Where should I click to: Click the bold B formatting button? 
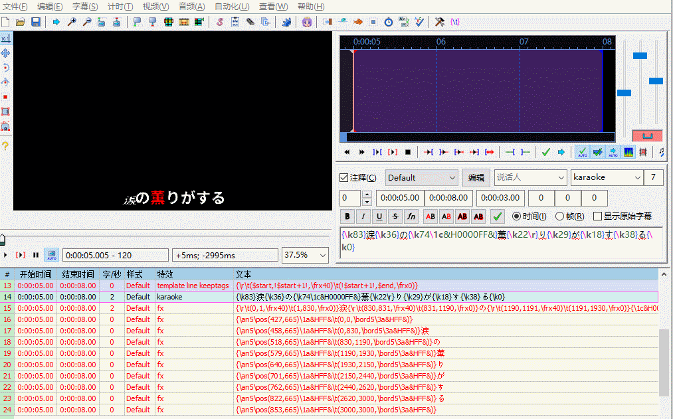coord(347,216)
